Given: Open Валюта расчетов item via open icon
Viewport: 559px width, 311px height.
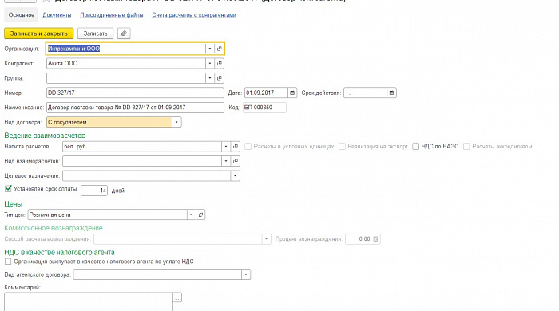Looking at the screenshot, I should point(236,147).
